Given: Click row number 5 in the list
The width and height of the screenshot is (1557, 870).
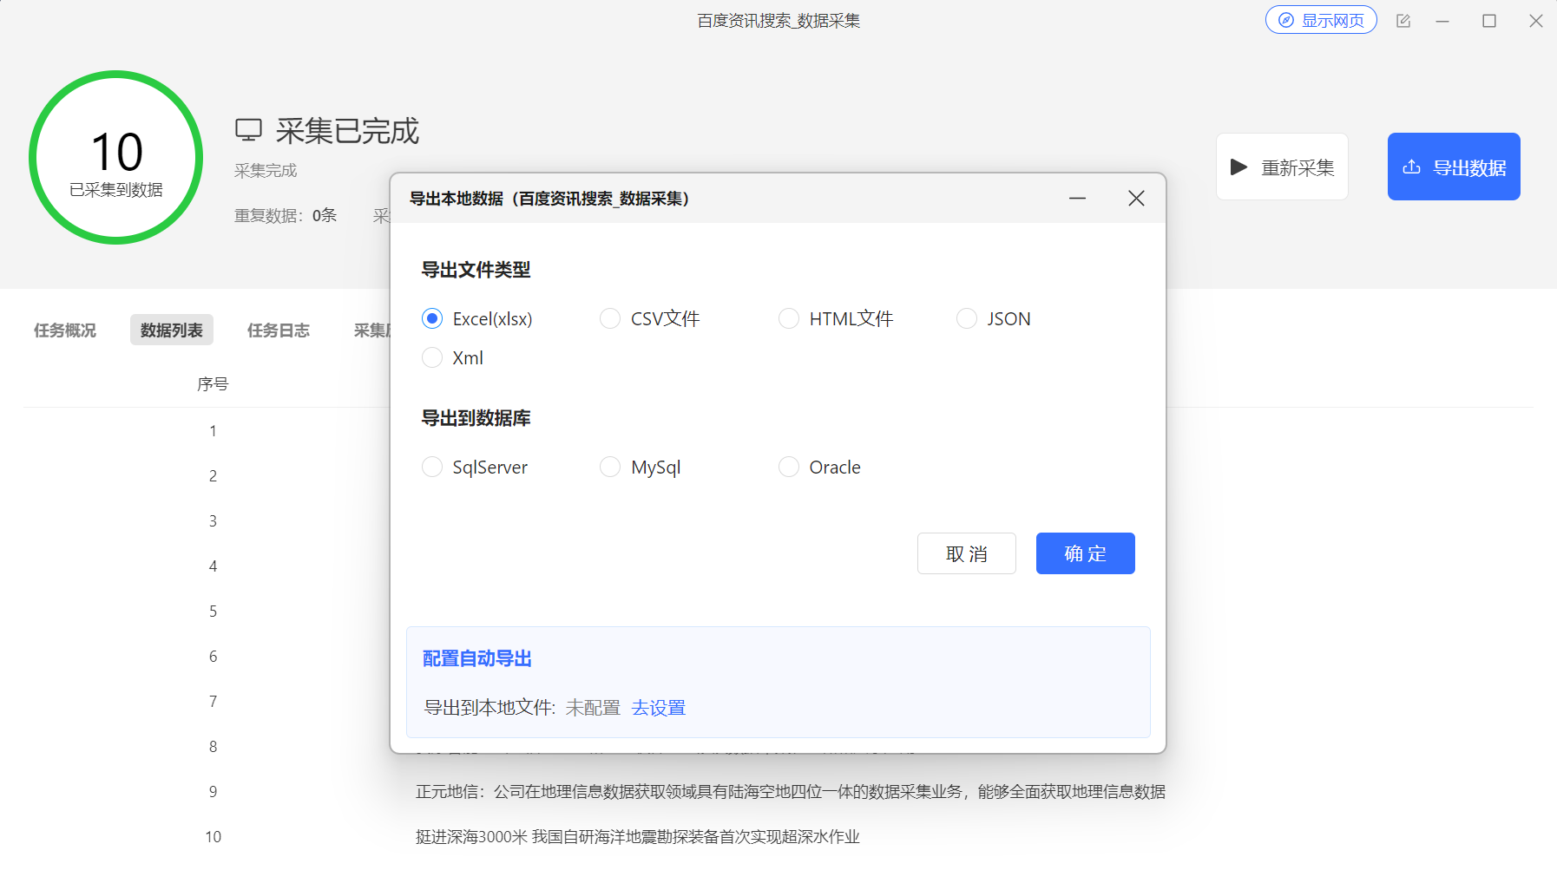Looking at the screenshot, I should (213, 611).
